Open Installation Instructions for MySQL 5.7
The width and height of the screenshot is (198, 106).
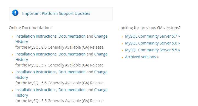tap(36, 54)
